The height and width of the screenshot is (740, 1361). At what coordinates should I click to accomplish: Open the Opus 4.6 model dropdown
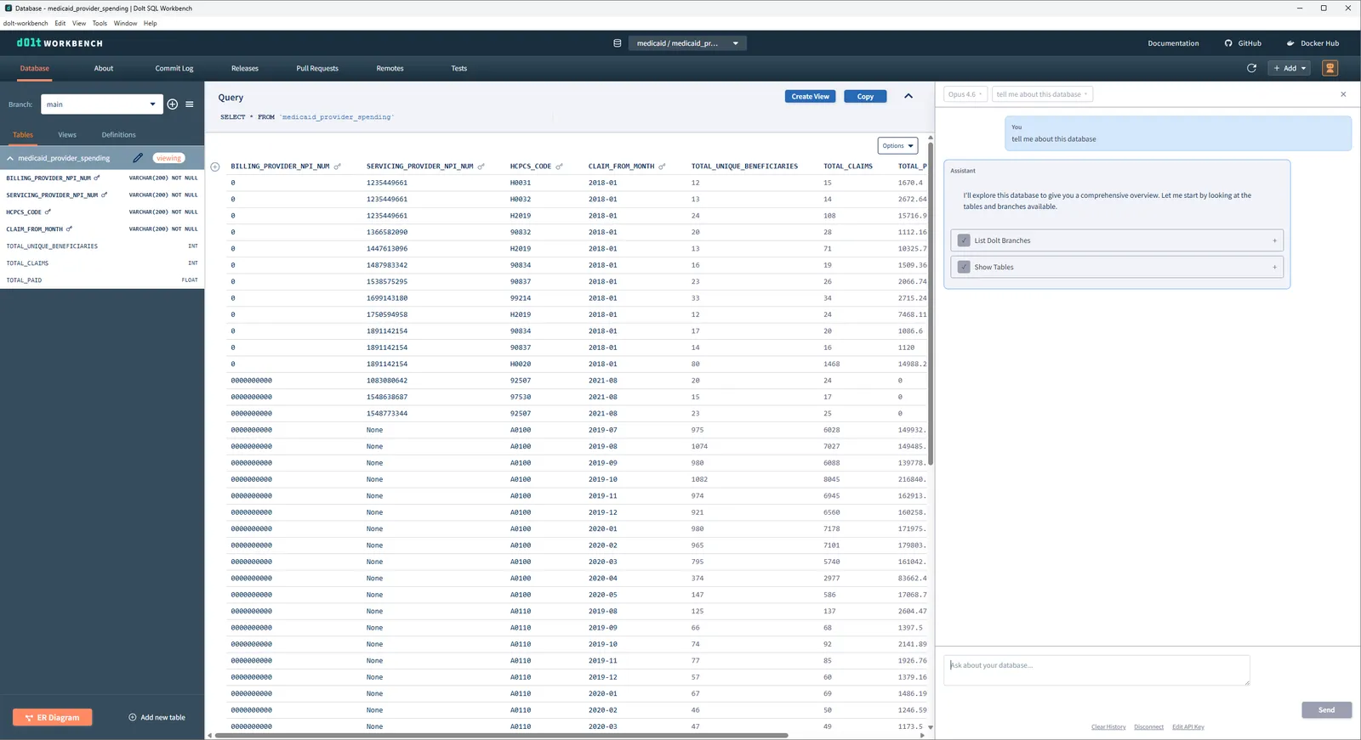(x=965, y=94)
